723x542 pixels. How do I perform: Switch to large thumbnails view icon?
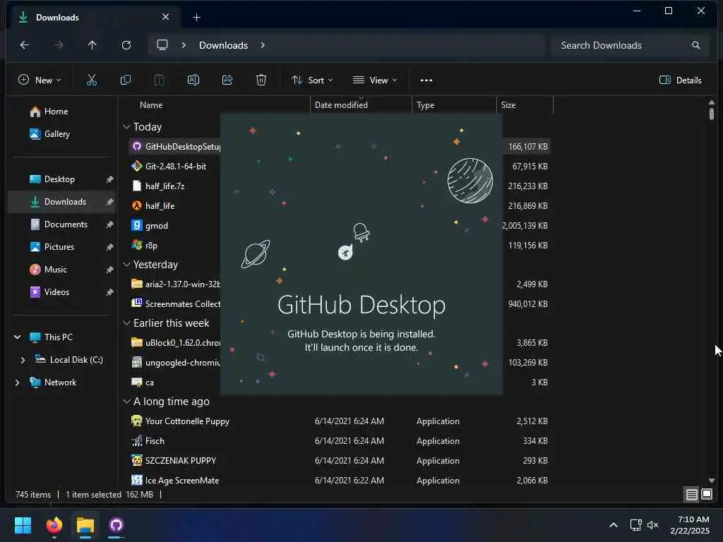[707, 495]
